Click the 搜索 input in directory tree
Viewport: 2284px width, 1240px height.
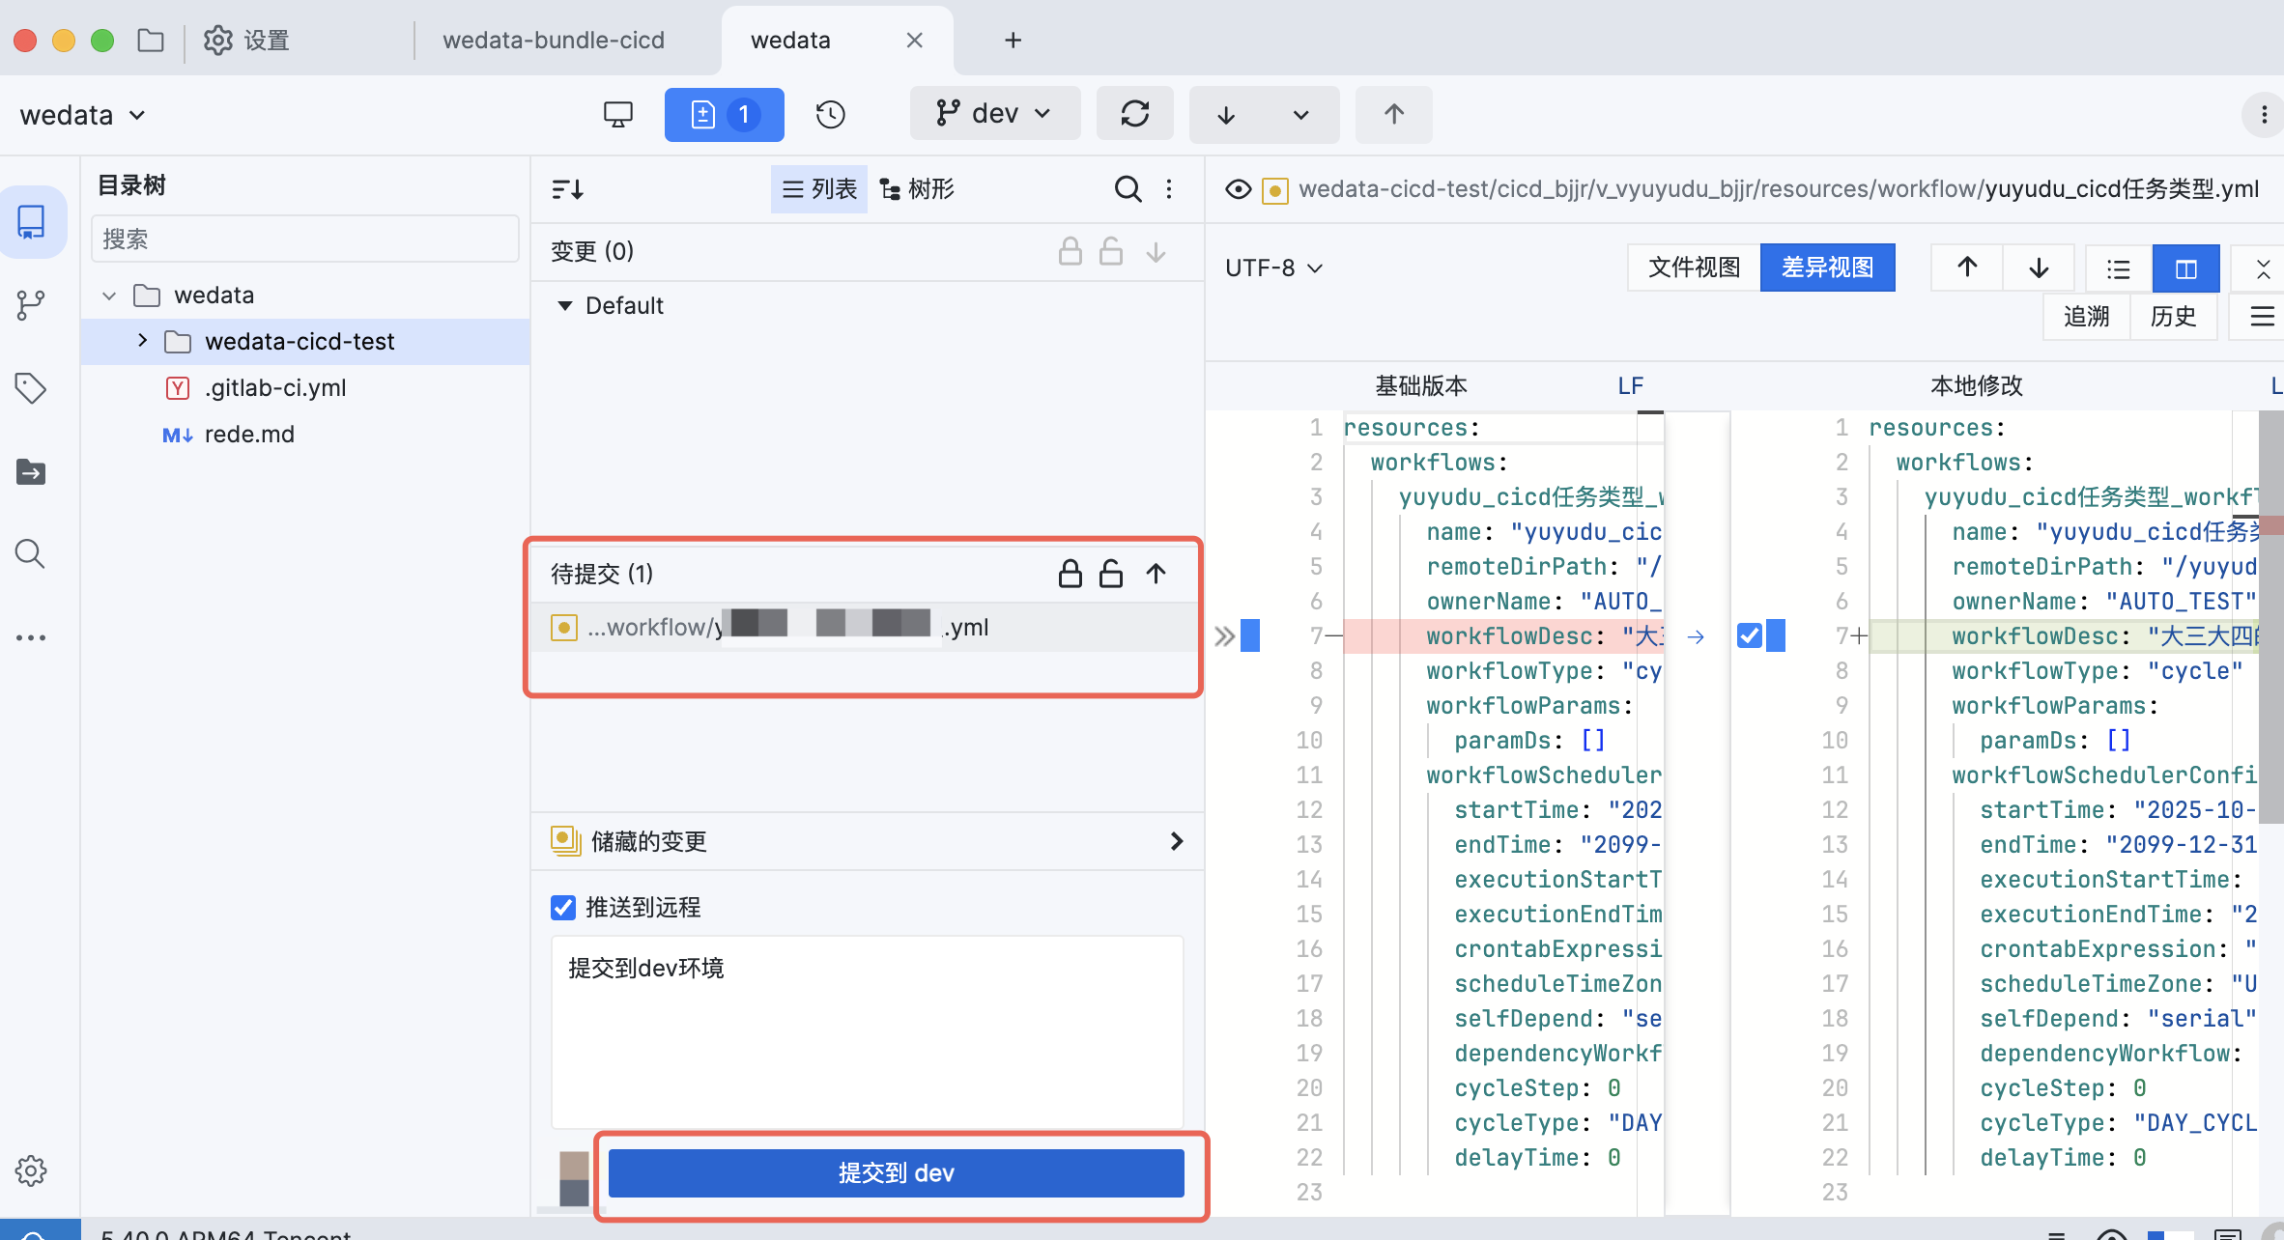click(x=304, y=240)
